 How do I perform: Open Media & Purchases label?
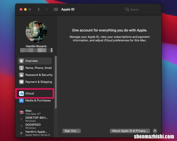[x=38, y=100]
